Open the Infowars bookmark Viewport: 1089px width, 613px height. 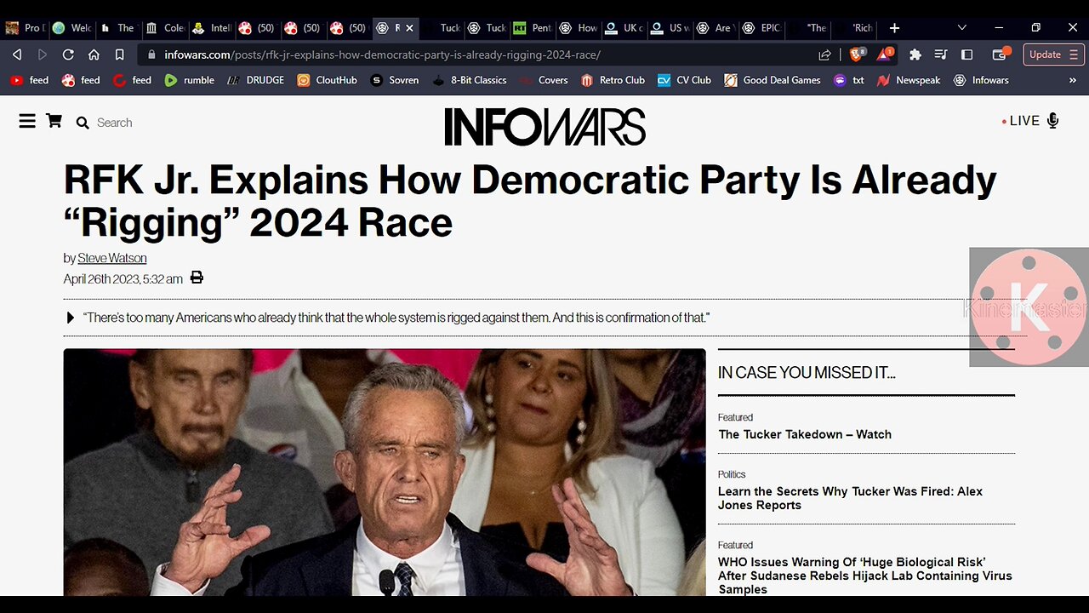click(981, 80)
